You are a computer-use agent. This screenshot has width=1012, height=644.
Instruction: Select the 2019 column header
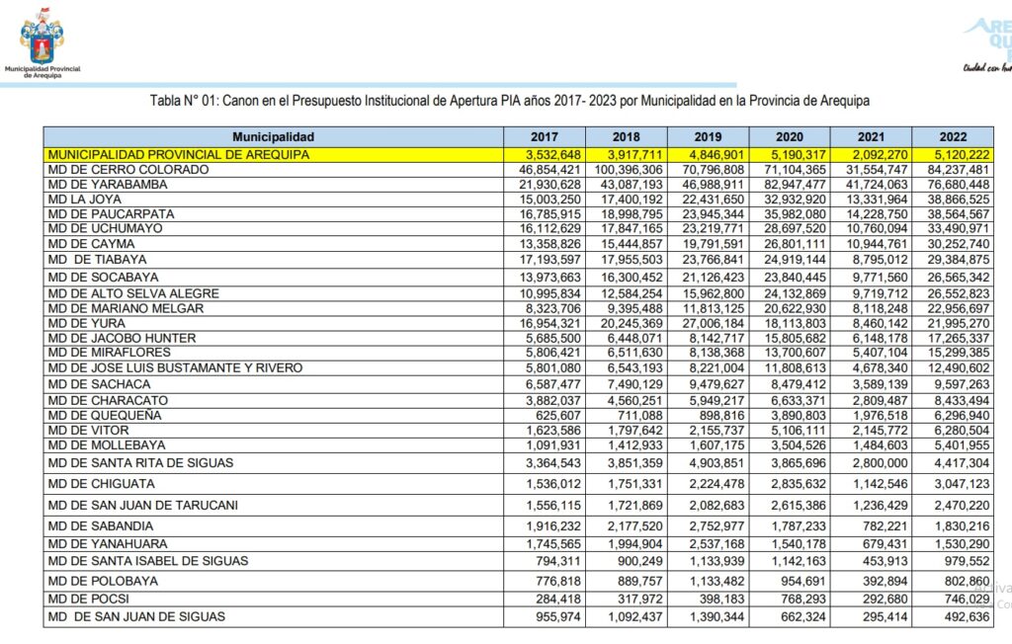[707, 137]
